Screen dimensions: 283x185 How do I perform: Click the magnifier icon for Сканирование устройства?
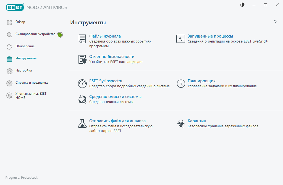9,35
